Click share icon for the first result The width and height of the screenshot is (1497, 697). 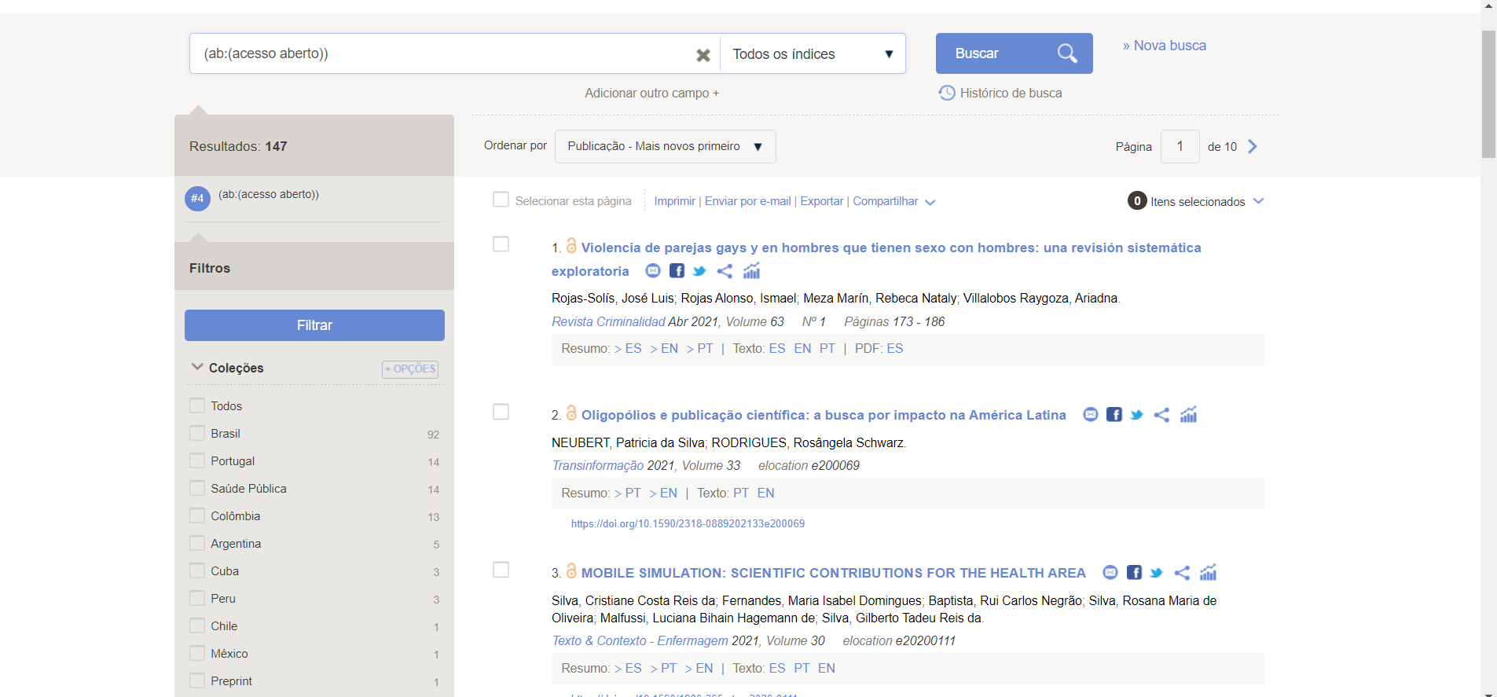tap(725, 271)
